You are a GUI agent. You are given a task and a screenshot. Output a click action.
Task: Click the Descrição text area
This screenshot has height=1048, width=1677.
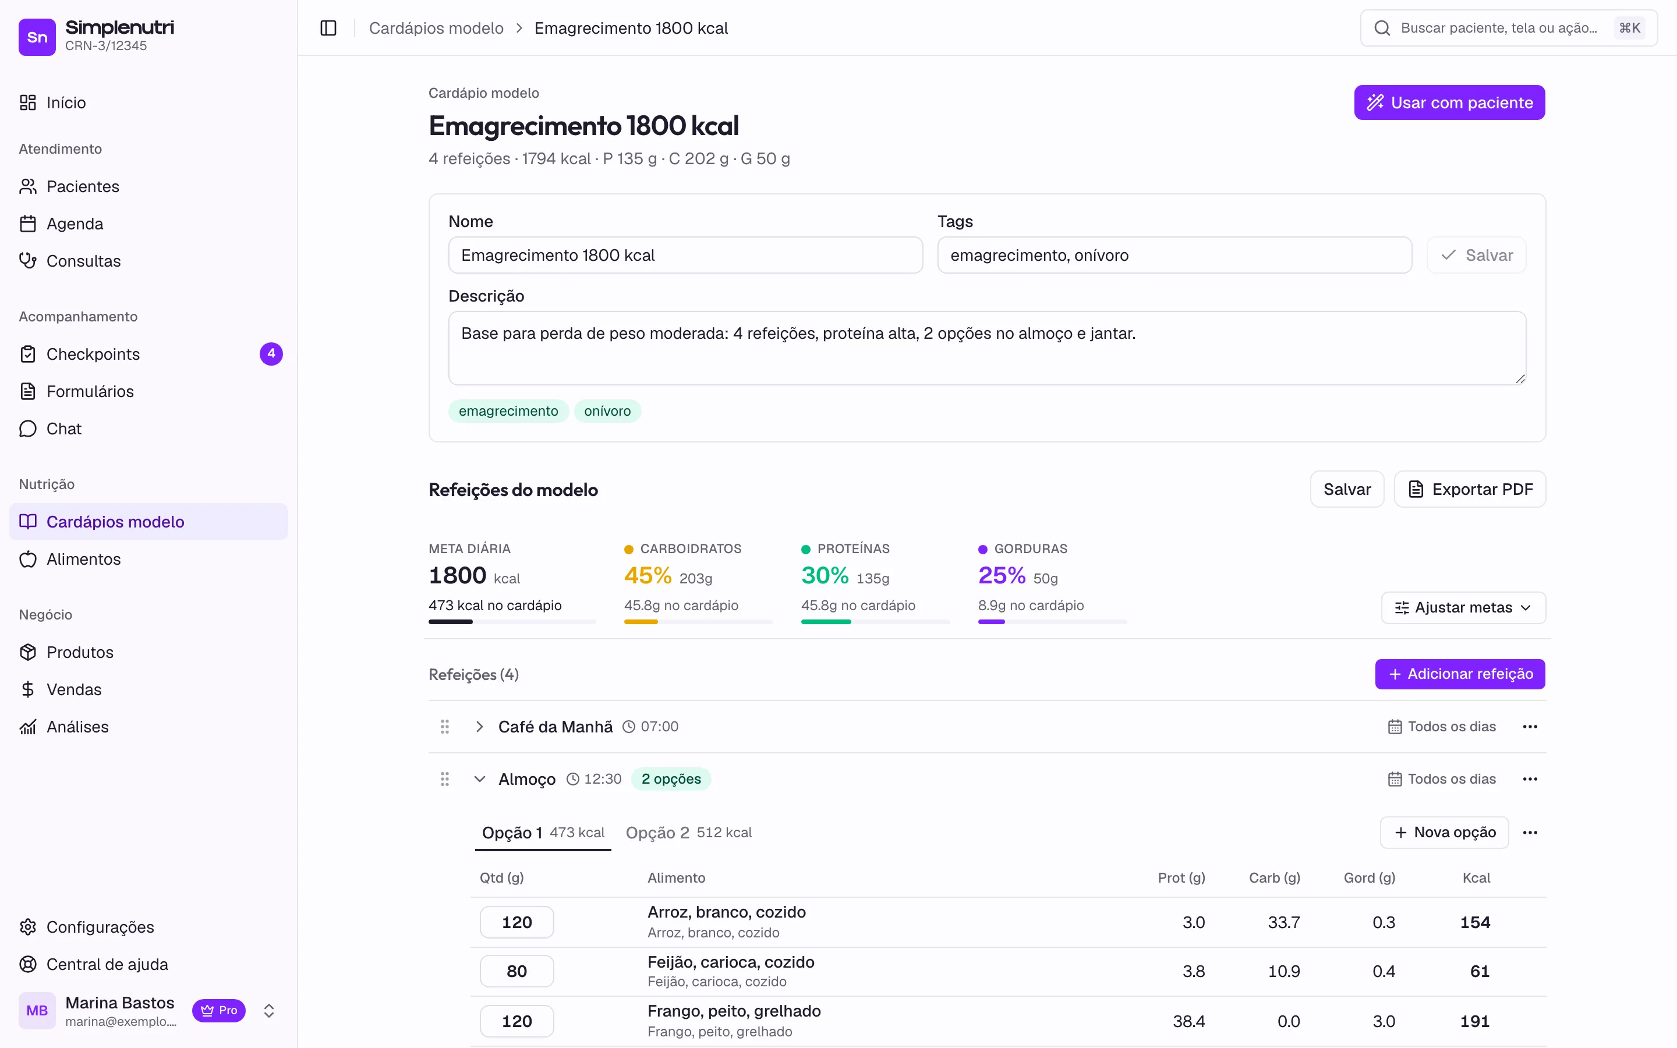pyautogui.click(x=987, y=348)
